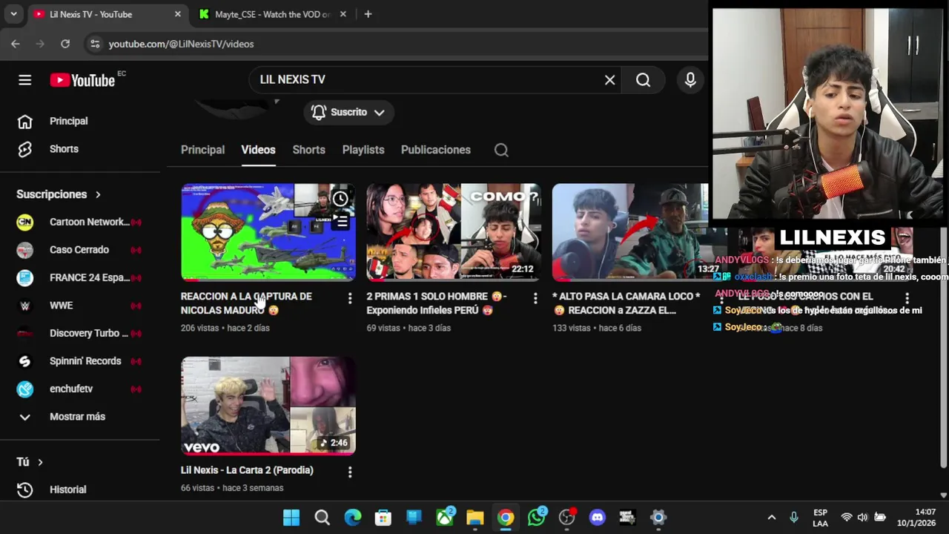The height and width of the screenshot is (534, 949).
Task: Open Spinnin' Records subscription
Action: click(80, 361)
